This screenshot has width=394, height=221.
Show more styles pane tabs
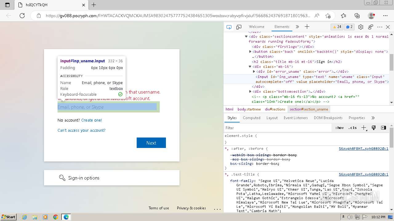pyautogui.click(x=373, y=118)
